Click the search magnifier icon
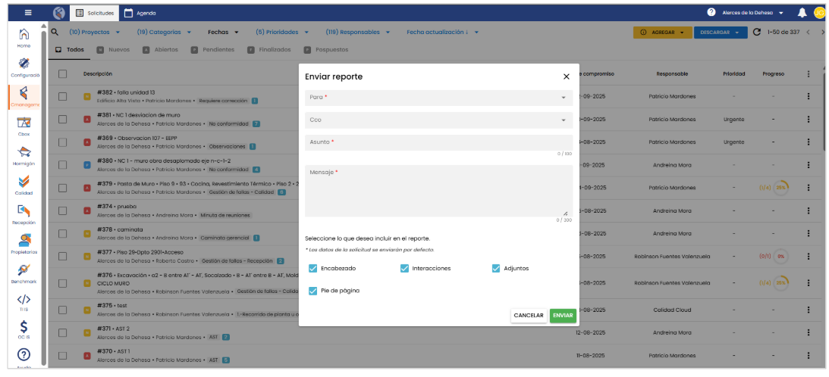 click(55, 32)
